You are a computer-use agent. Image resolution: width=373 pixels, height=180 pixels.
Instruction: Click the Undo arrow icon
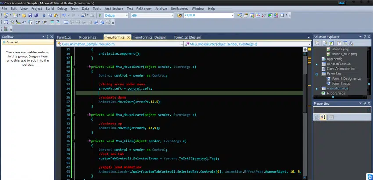click(64, 15)
